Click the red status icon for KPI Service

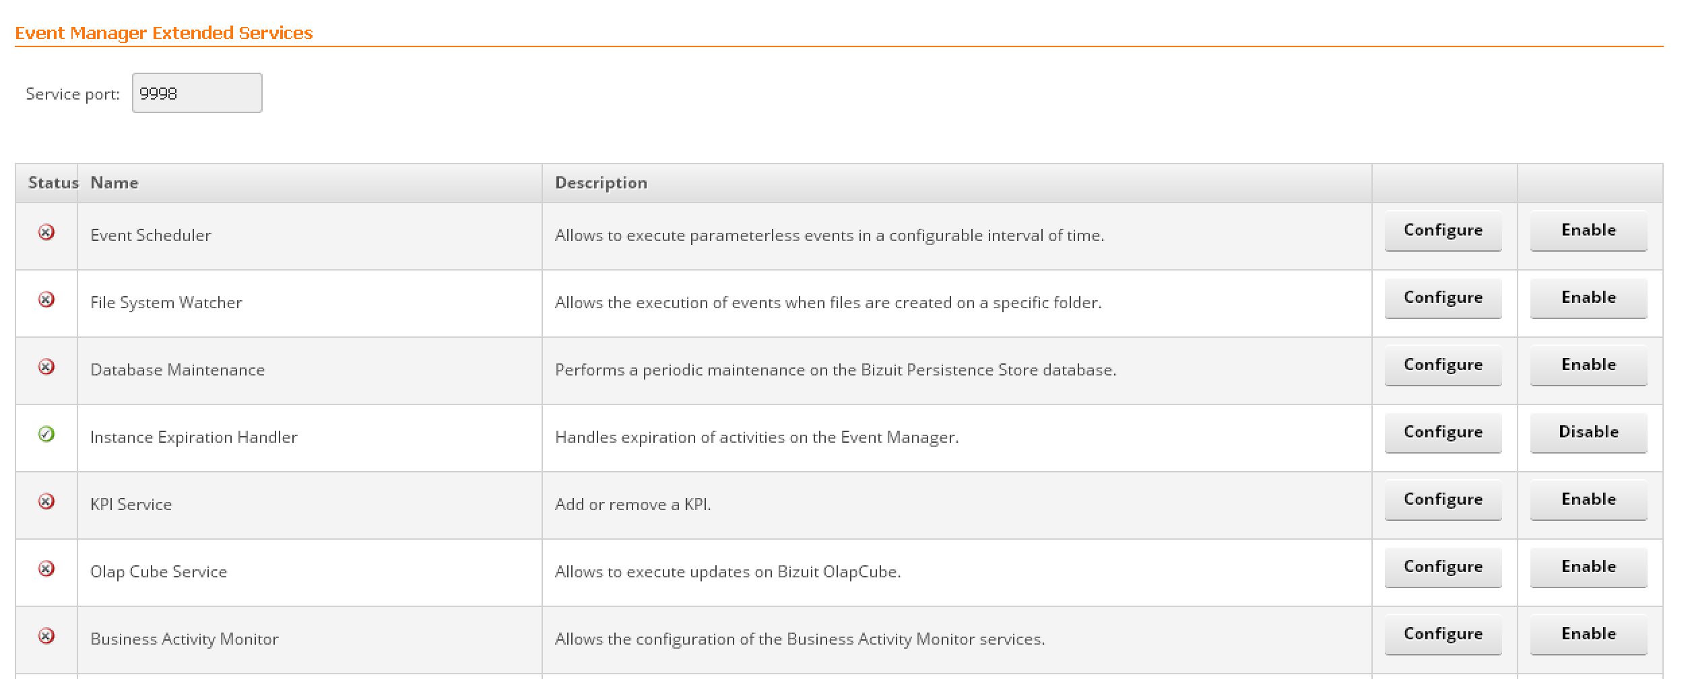point(46,501)
